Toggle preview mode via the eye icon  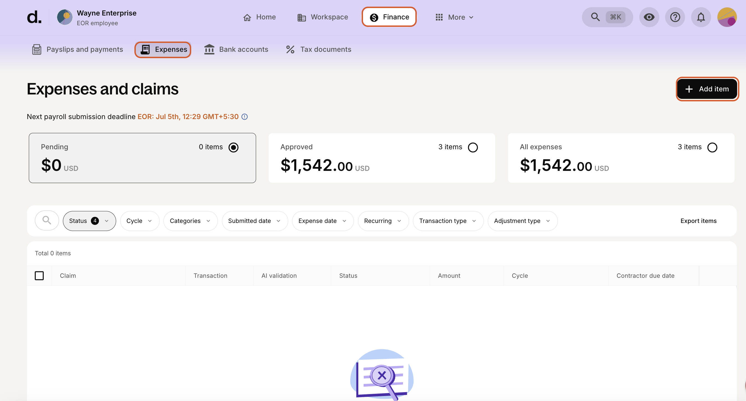(x=649, y=17)
